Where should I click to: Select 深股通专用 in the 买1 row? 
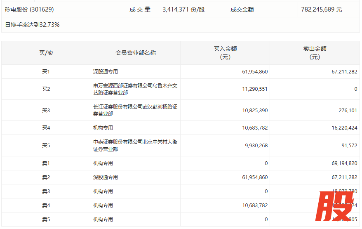106,72
